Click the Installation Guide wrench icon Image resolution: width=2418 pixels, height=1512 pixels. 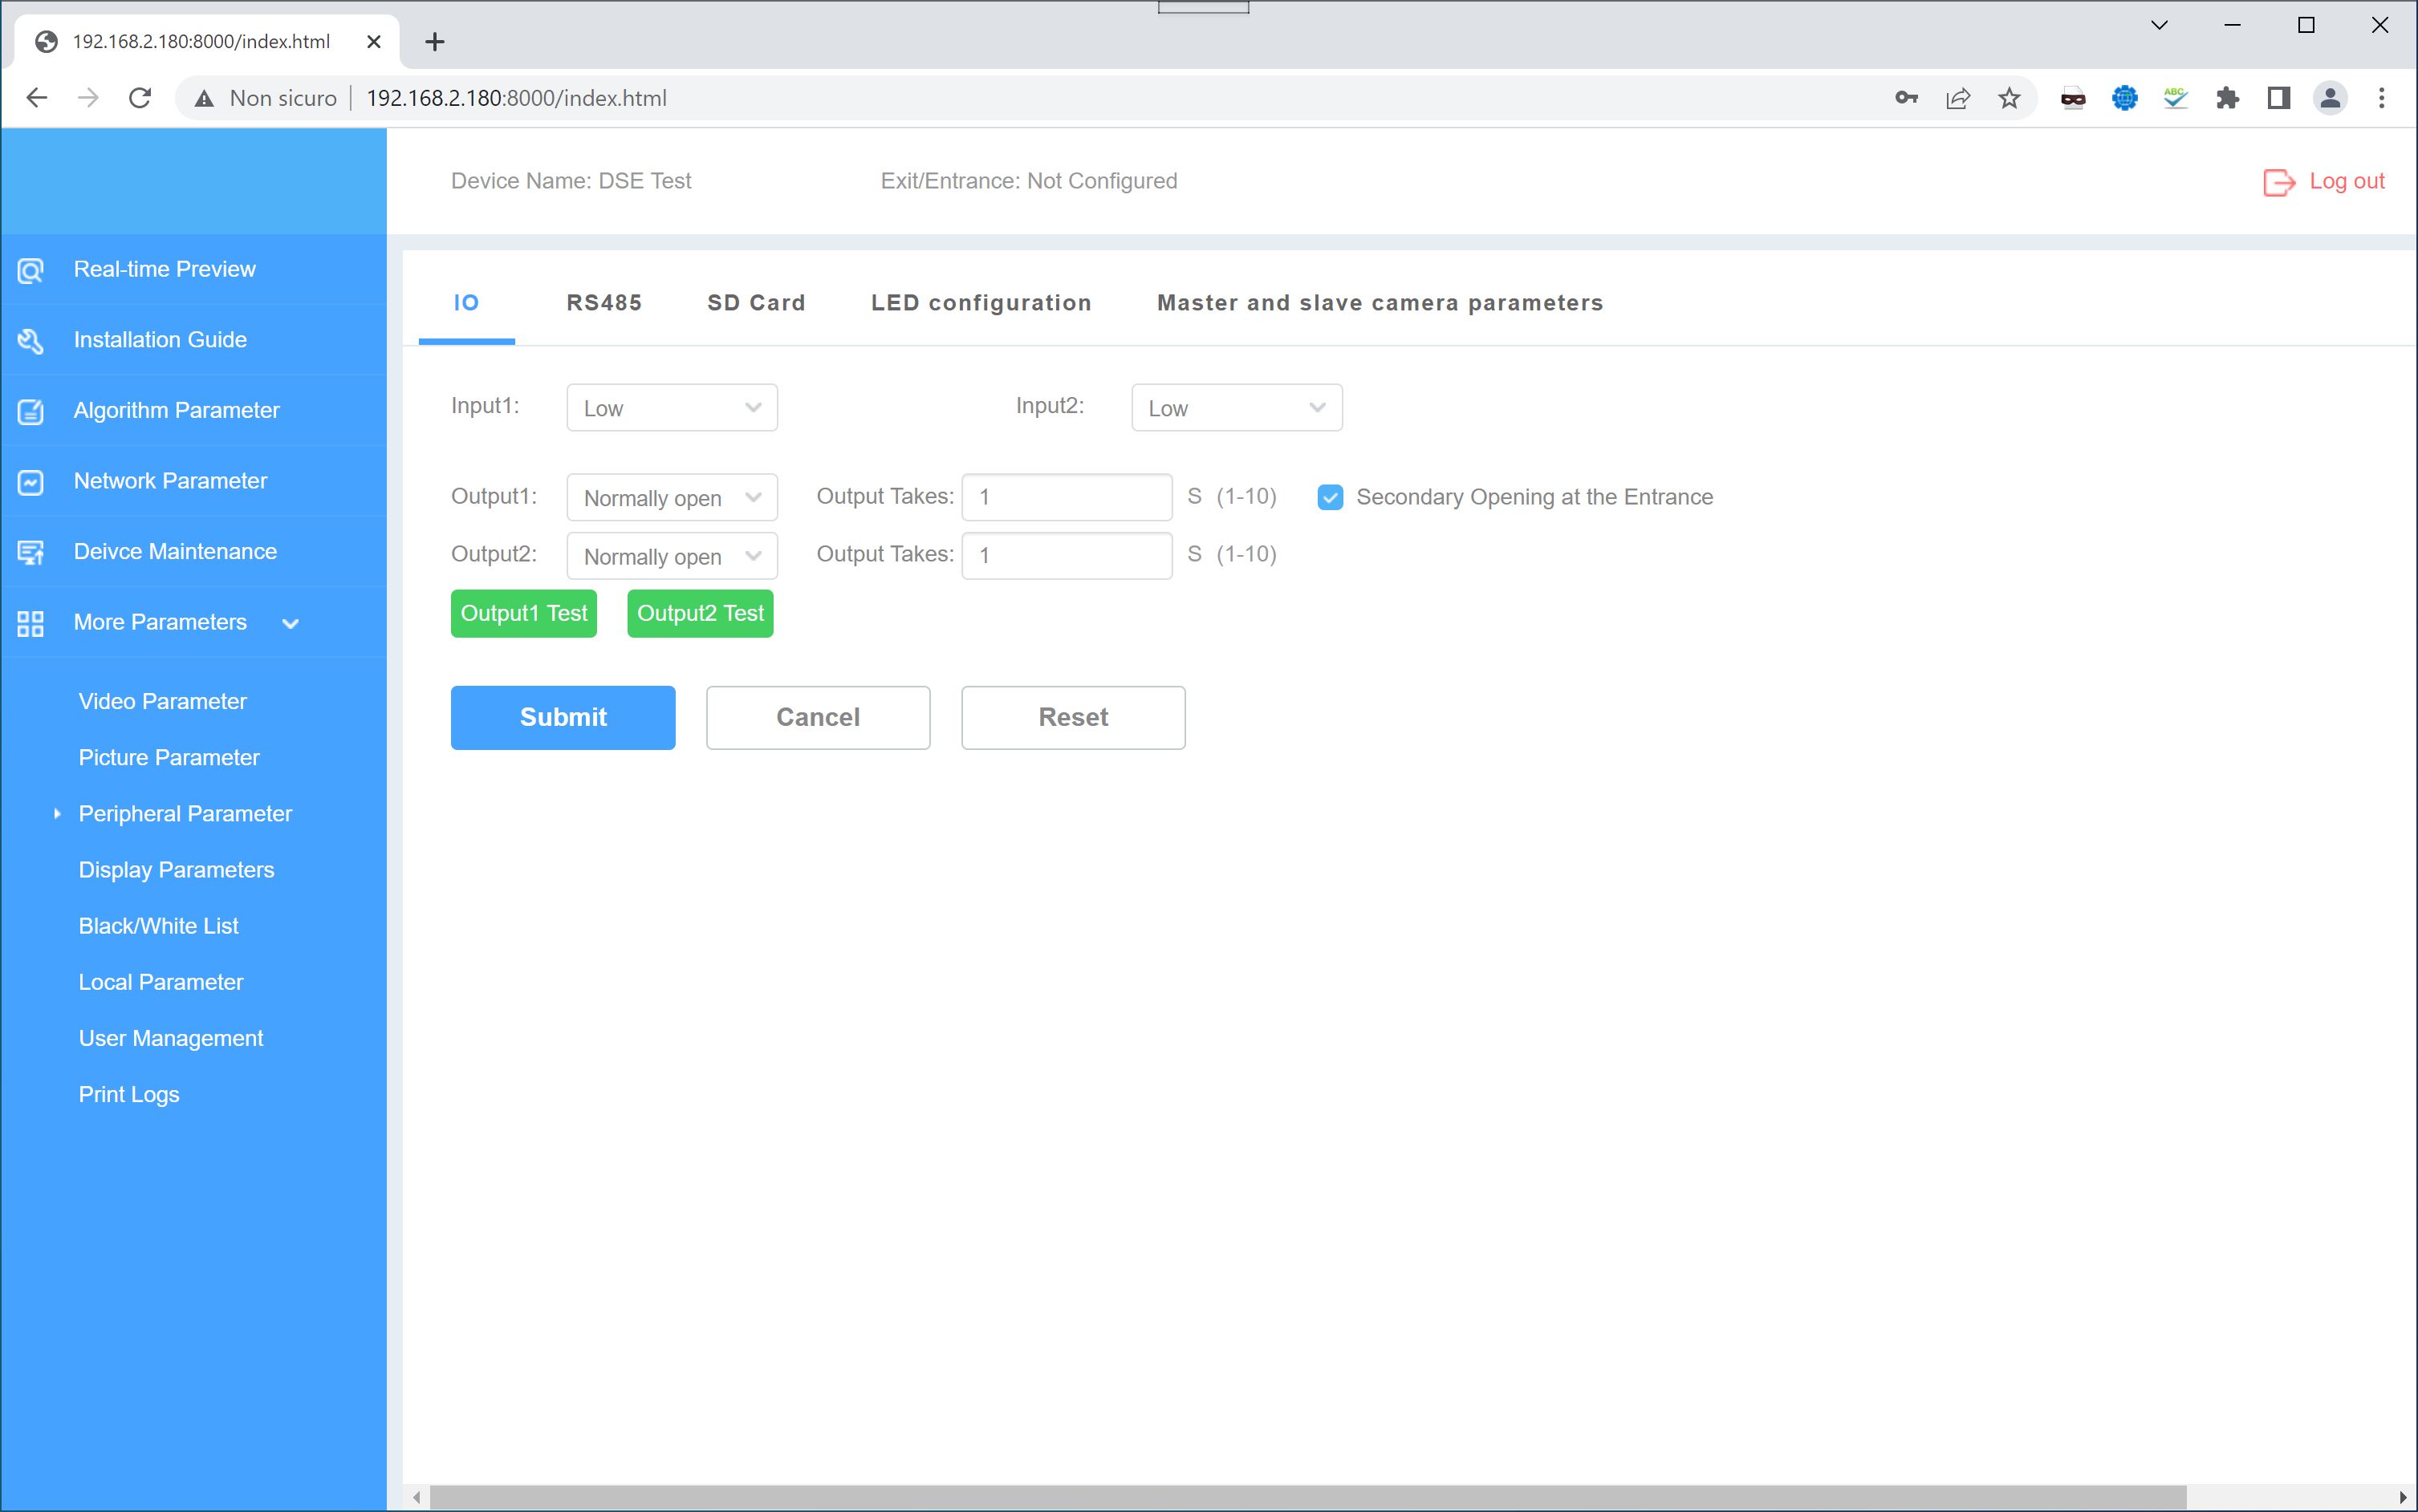(31, 341)
